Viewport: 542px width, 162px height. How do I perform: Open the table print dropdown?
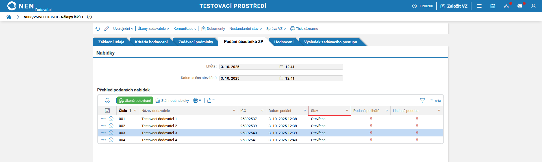point(197,100)
